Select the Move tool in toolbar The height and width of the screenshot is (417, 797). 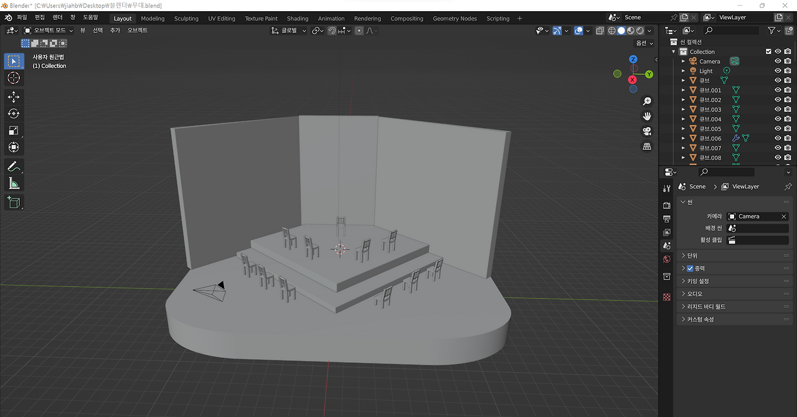click(x=14, y=96)
